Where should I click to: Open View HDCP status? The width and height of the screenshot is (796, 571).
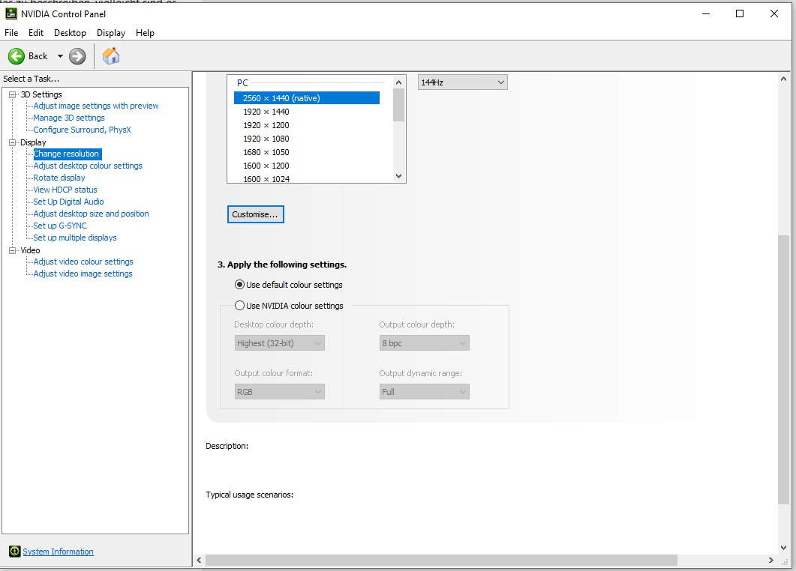coord(65,190)
